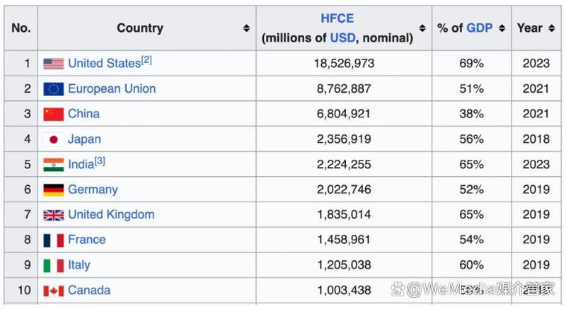Open footnote 2 beside United States

point(146,61)
